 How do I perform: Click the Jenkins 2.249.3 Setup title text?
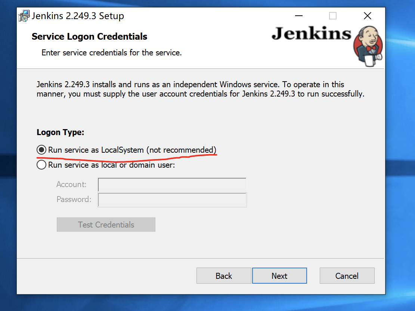[x=78, y=16]
